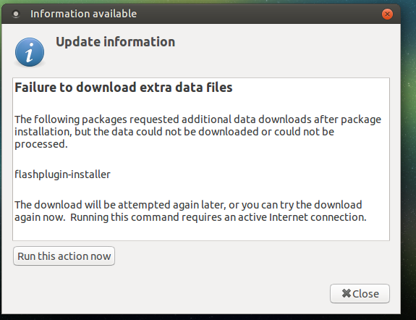The height and width of the screenshot is (320, 416).
Task: Click the round window menu icon in title bar
Action: coord(16,14)
